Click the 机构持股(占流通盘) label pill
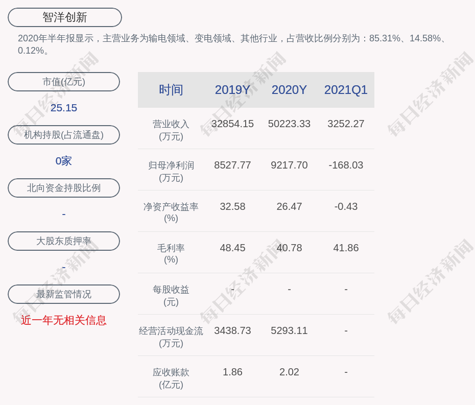Image resolution: width=475 pixels, height=405 pixels. (64, 135)
